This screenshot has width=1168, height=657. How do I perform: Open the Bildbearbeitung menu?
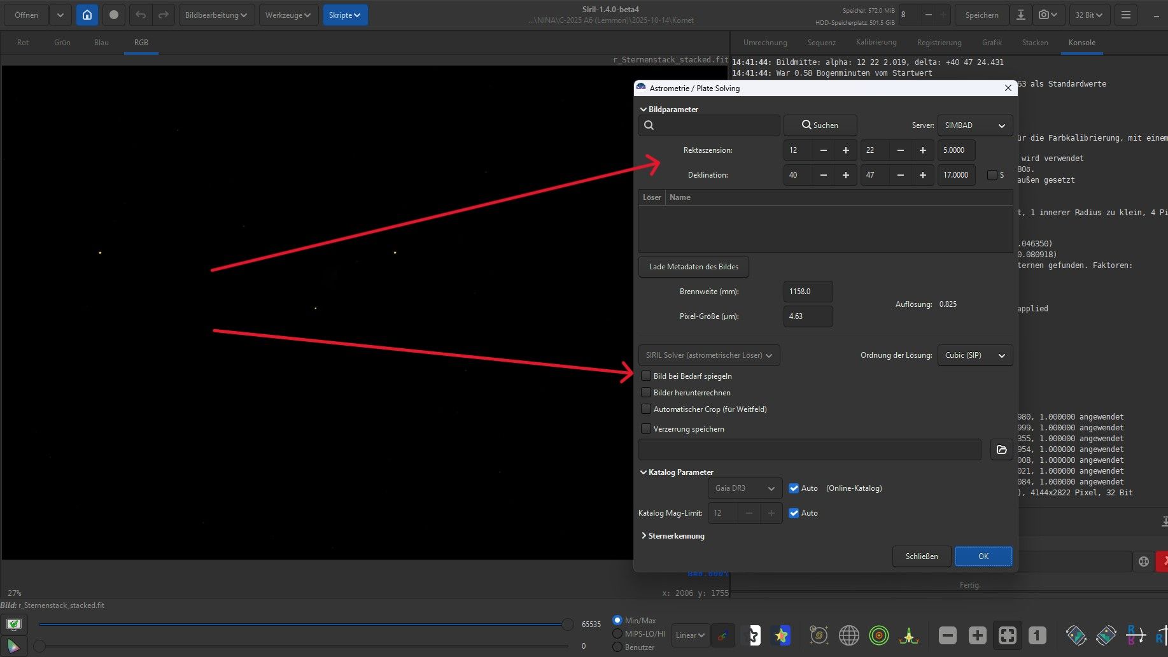pyautogui.click(x=216, y=15)
